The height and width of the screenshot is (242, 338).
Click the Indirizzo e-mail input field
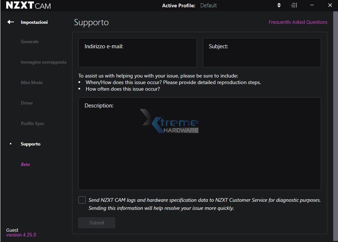138,55
